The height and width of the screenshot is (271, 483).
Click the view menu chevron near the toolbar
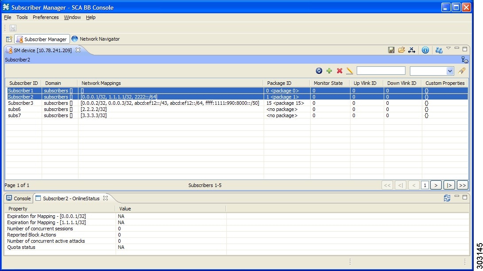[x=448, y=49]
